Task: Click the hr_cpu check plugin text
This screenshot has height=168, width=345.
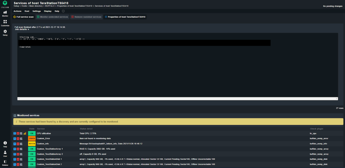Action: 313,133
